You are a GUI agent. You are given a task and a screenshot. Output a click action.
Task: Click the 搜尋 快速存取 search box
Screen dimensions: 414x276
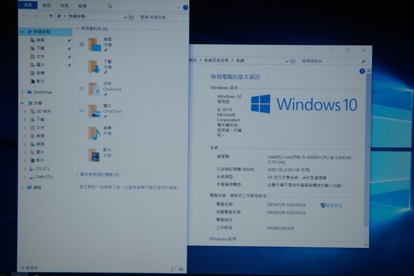(x=163, y=17)
